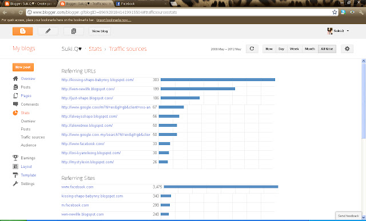366x221 pixels.
Task: Select the Week time range
Action: 295,49
